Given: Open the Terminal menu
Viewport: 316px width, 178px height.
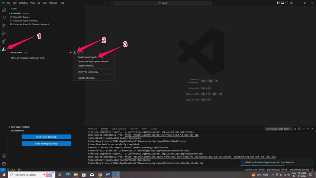Looking at the screenshot, I should (53, 3).
